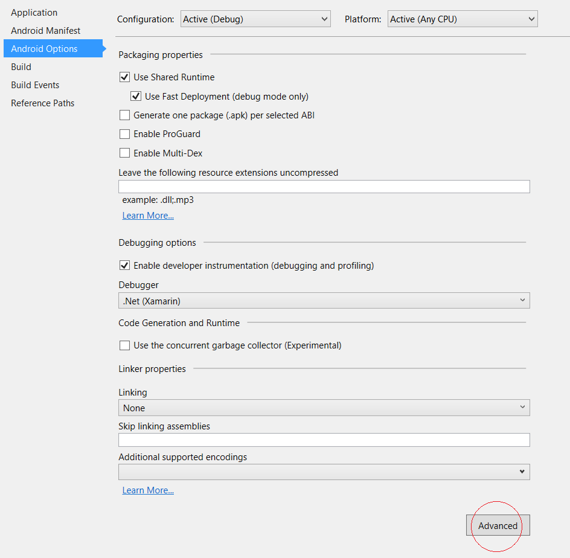Switch to the Android Manifest tab

click(x=45, y=31)
